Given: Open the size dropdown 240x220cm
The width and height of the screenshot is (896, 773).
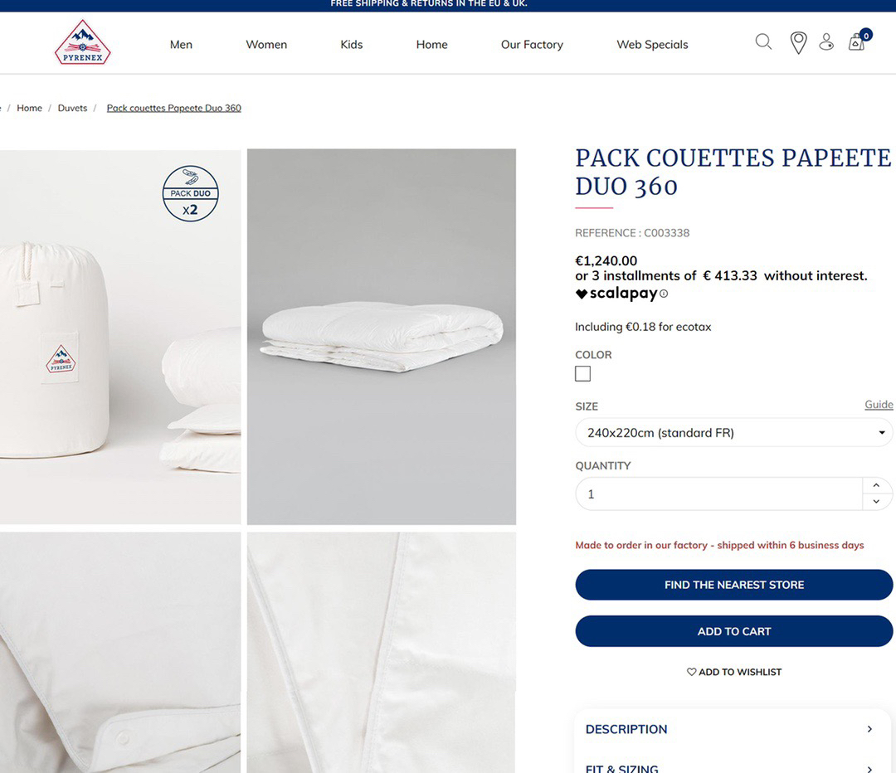Looking at the screenshot, I should tap(733, 432).
